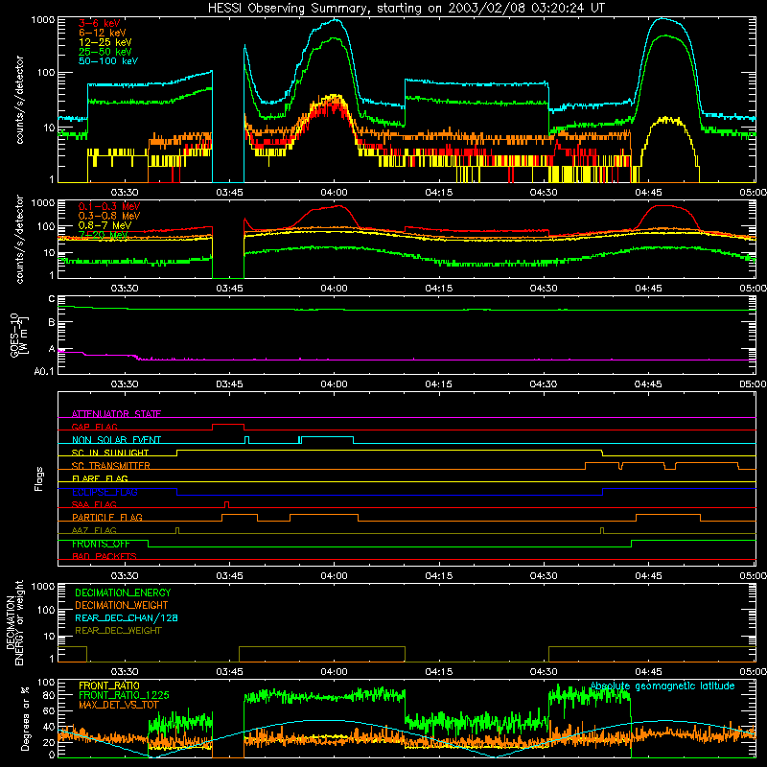Click the Degrees or % axis label
This screenshot has width=767, height=767.
click(25, 719)
